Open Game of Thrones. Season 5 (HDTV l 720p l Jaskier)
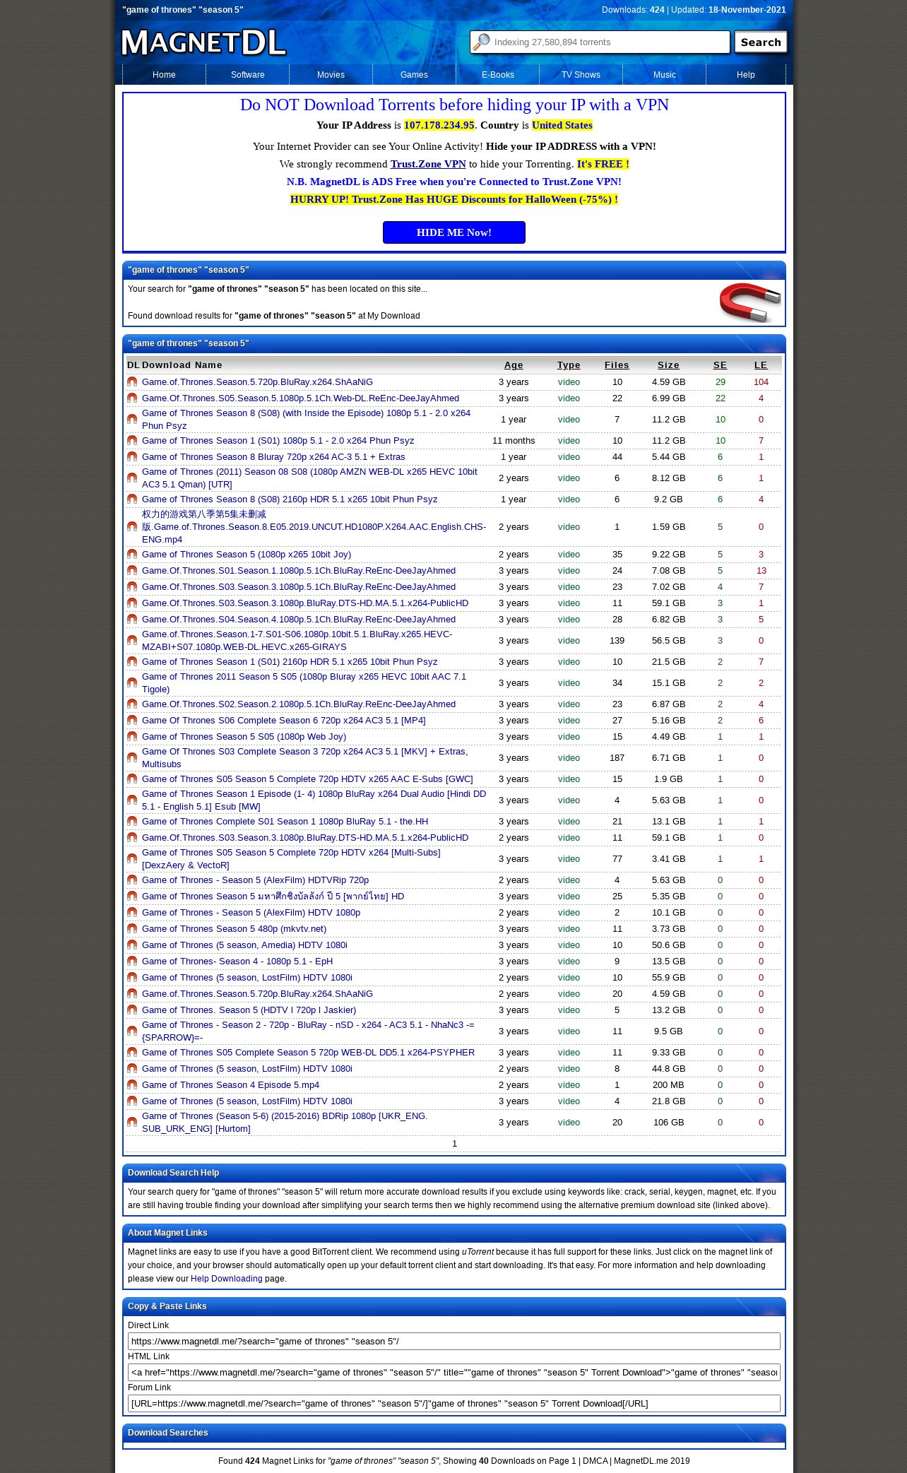907x1473 pixels. click(x=249, y=1010)
